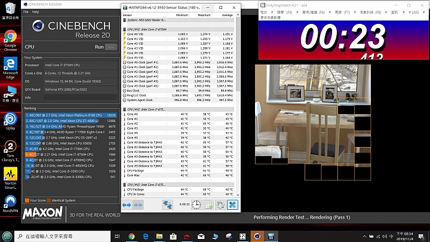Click OnlyStopWatch F5 menu item
This screenshot has height=242, width=430.
click(285, 13)
